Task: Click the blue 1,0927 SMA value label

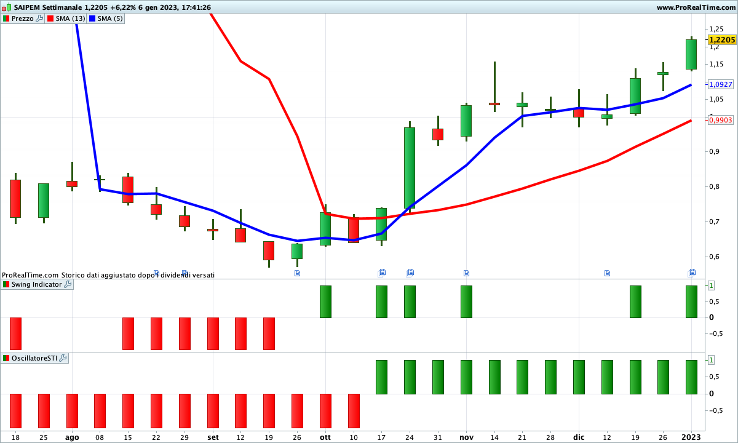Action: [721, 84]
